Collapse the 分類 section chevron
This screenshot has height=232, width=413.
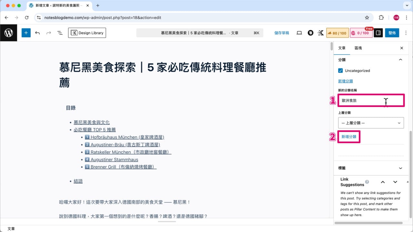pyautogui.click(x=400, y=60)
